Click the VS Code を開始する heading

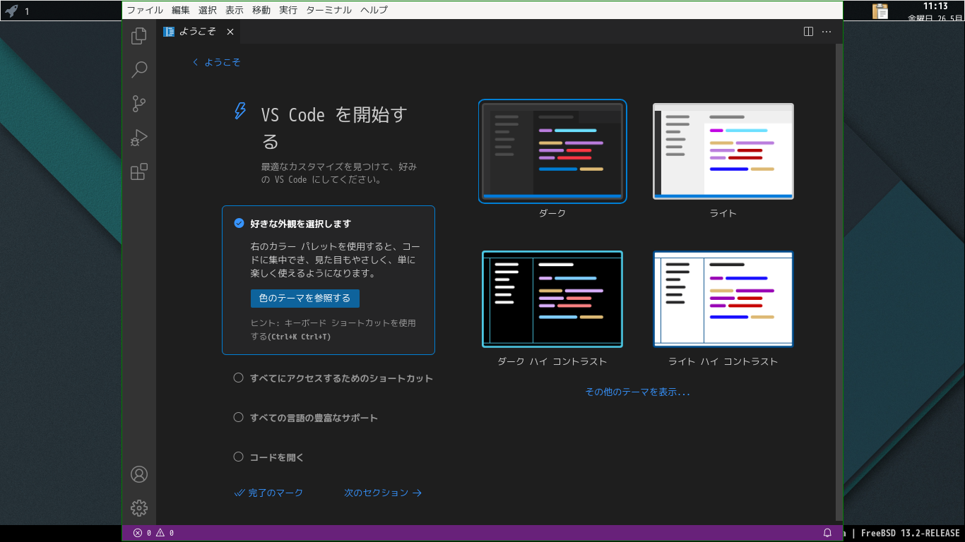(x=334, y=128)
